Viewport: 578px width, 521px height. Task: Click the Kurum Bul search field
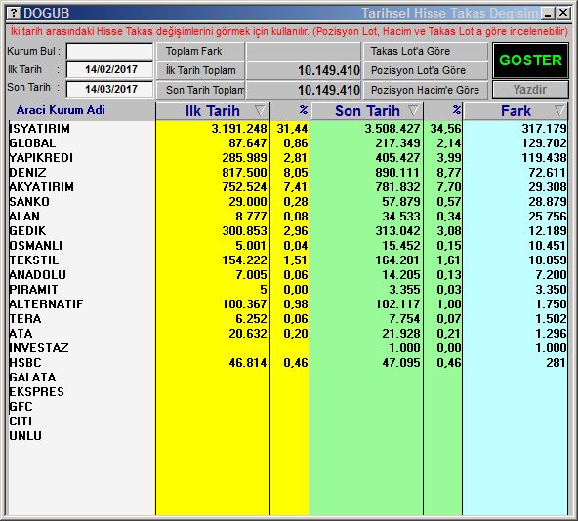(x=110, y=51)
